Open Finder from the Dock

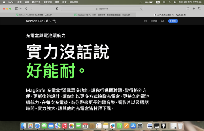(24, 126)
